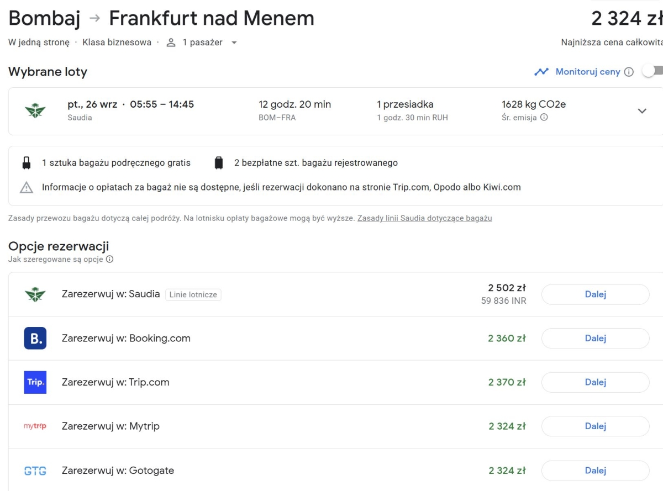Click Dalej button for Gotogate
Screen dimensions: 663x491
pyautogui.click(x=596, y=471)
